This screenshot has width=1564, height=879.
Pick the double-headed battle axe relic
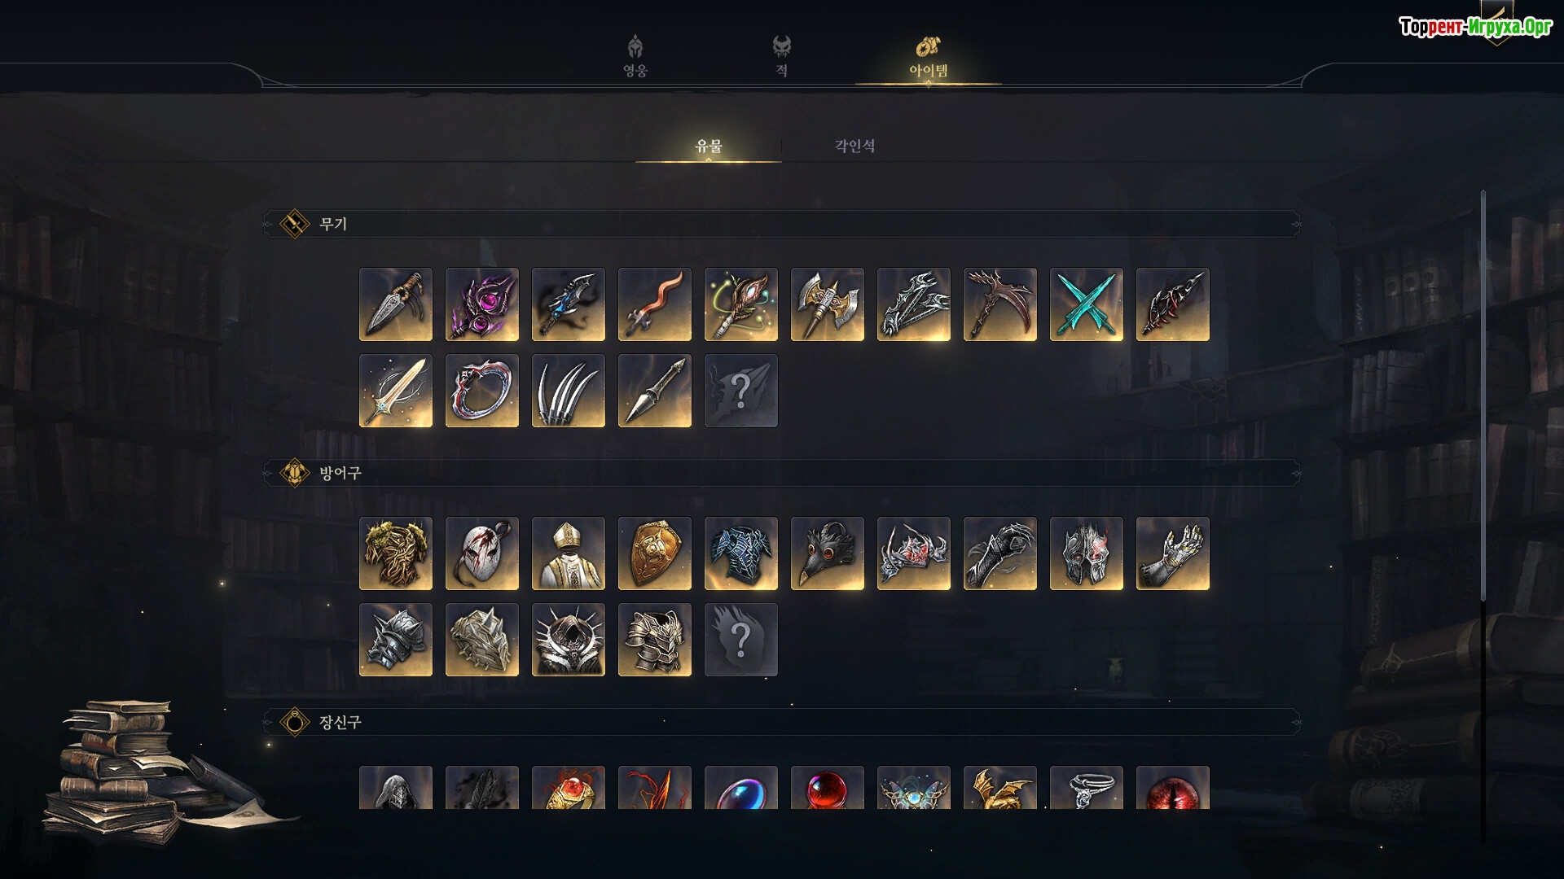[x=828, y=304]
